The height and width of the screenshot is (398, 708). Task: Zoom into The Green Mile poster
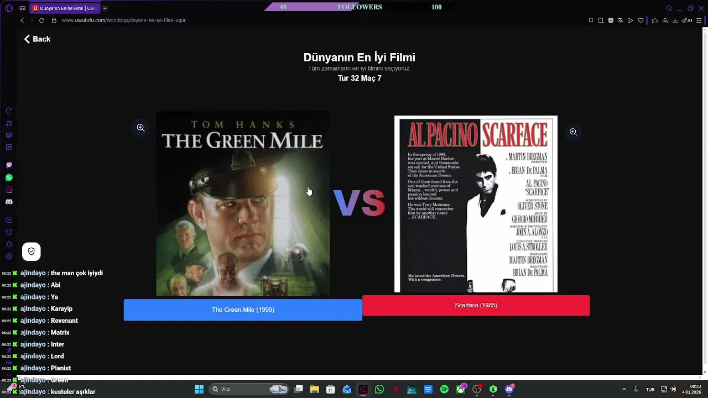141,128
